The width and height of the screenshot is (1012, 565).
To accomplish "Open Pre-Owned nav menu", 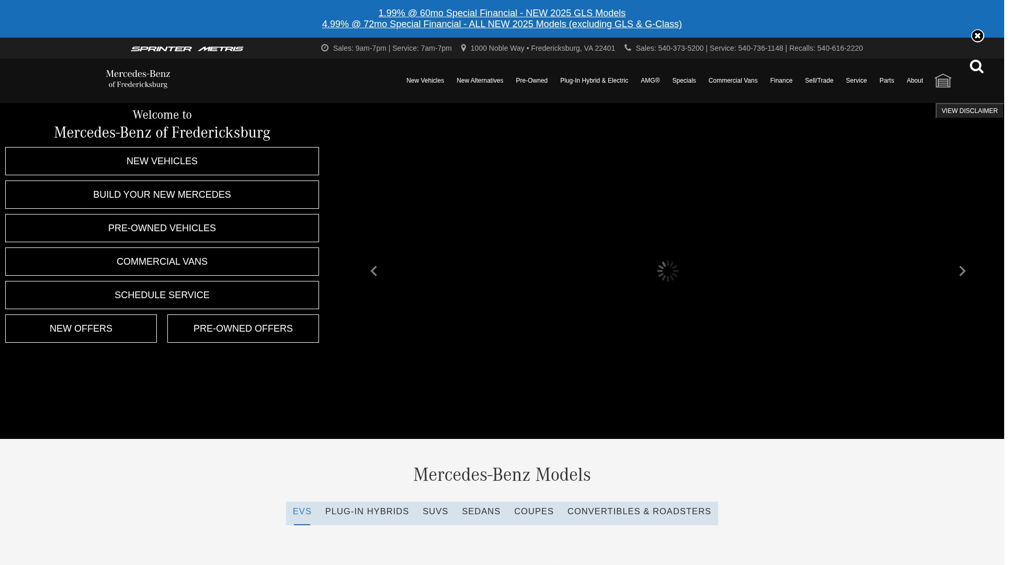I will coord(531,81).
